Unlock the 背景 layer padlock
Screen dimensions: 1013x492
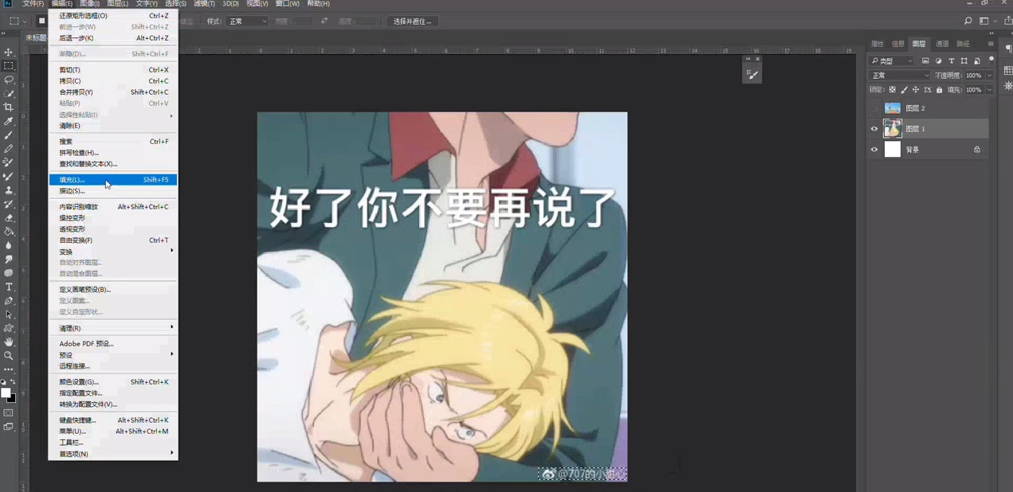point(977,150)
